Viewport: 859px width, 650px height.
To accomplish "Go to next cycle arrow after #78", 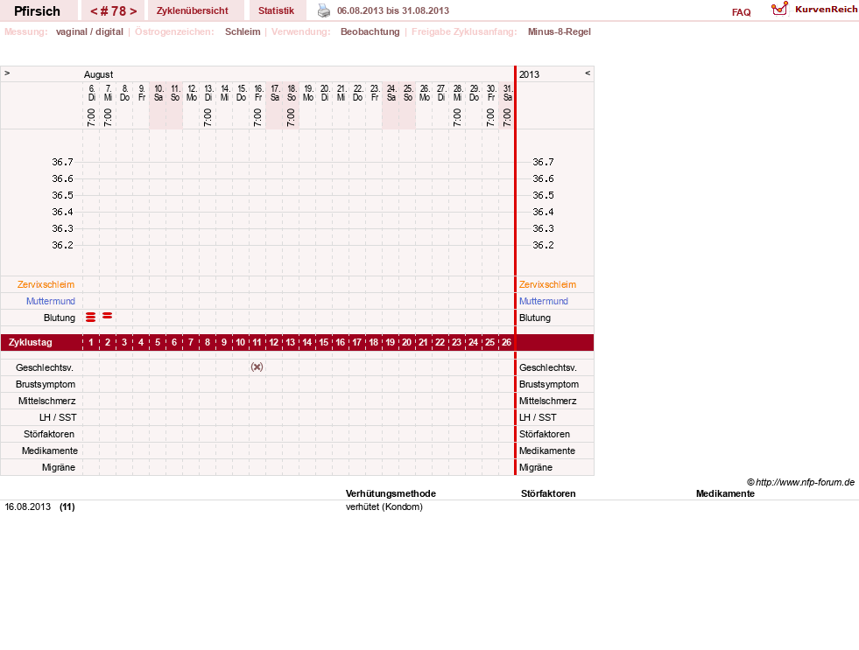I will (133, 11).
